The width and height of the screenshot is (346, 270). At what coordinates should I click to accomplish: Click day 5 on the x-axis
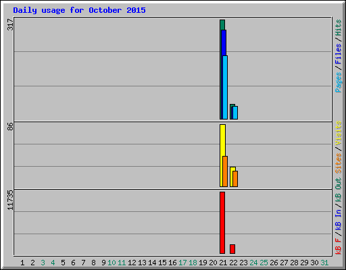pos(63,263)
